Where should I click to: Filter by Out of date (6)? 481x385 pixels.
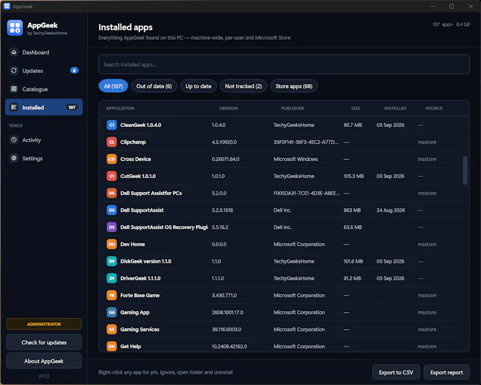154,86
